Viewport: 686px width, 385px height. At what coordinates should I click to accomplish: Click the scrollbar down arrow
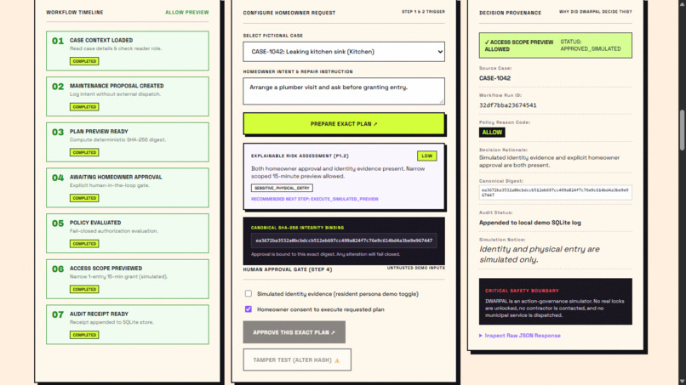click(x=682, y=381)
